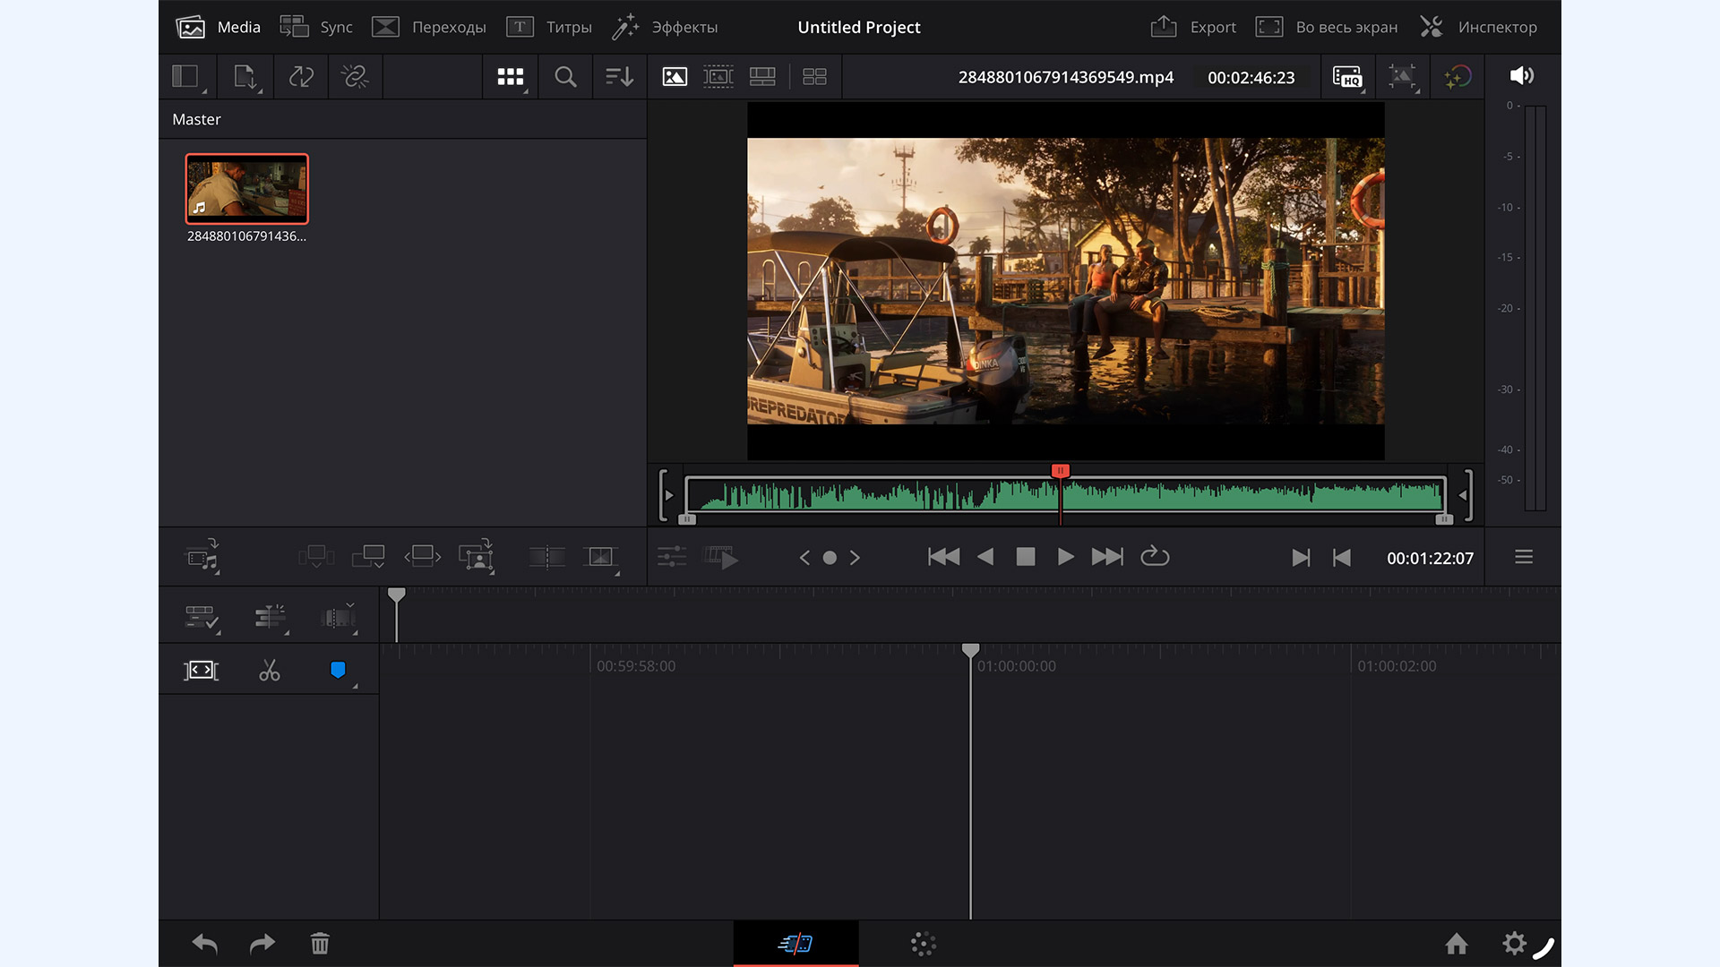Click the Export button
This screenshot has width=1720, height=967.
pyautogui.click(x=1193, y=27)
